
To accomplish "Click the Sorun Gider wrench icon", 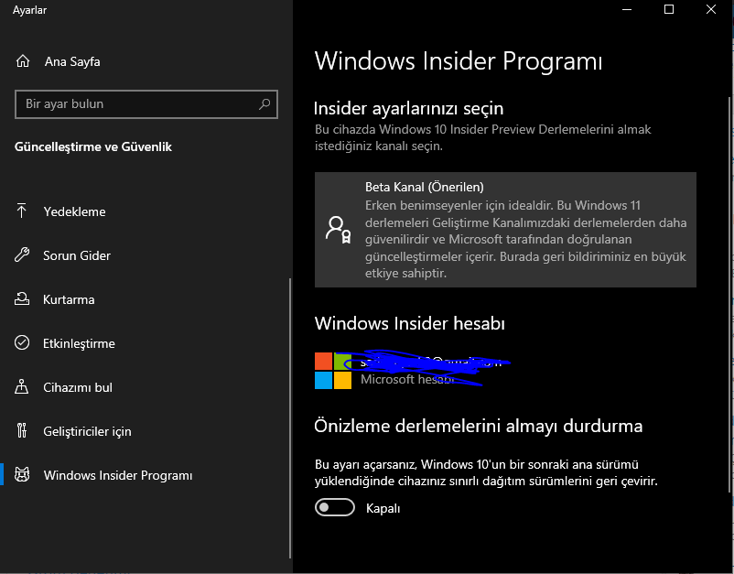I will (22, 255).
